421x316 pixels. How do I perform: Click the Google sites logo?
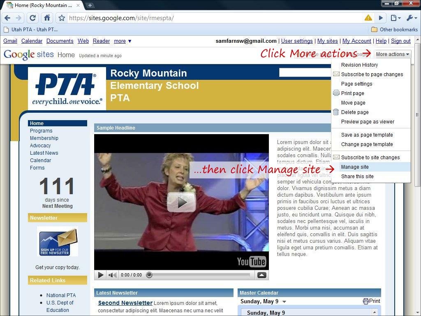coord(29,55)
